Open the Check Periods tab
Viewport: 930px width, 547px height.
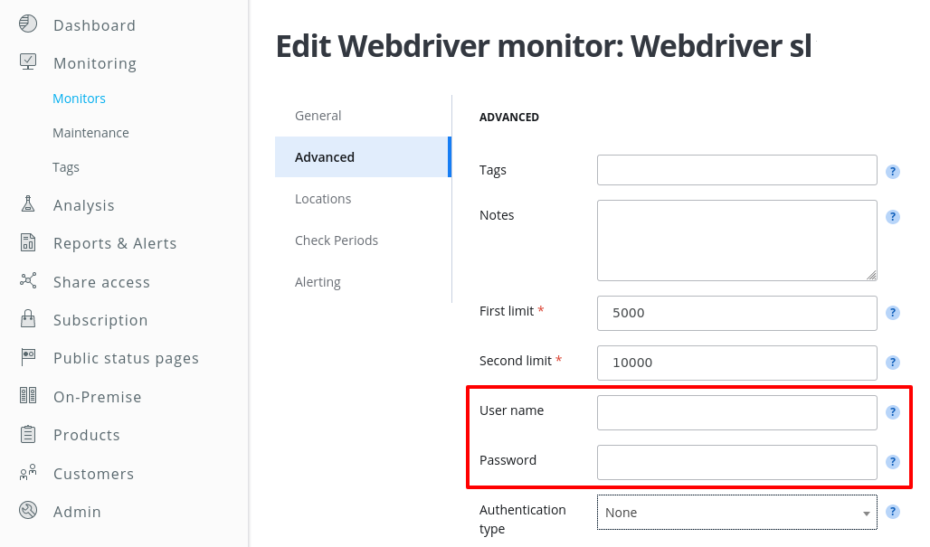[x=337, y=240]
